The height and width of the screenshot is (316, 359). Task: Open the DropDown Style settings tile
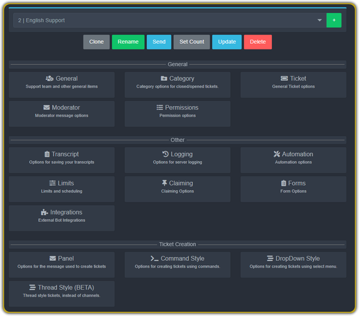pyautogui.click(x=293, y=265)
